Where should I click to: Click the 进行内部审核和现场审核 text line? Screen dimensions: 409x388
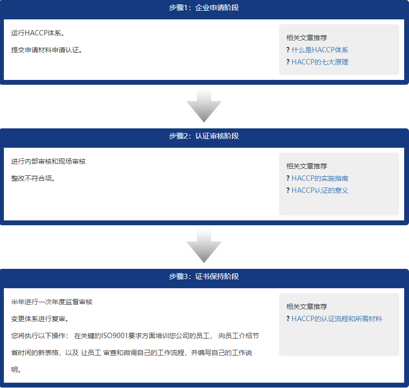[x=48, y=161]
